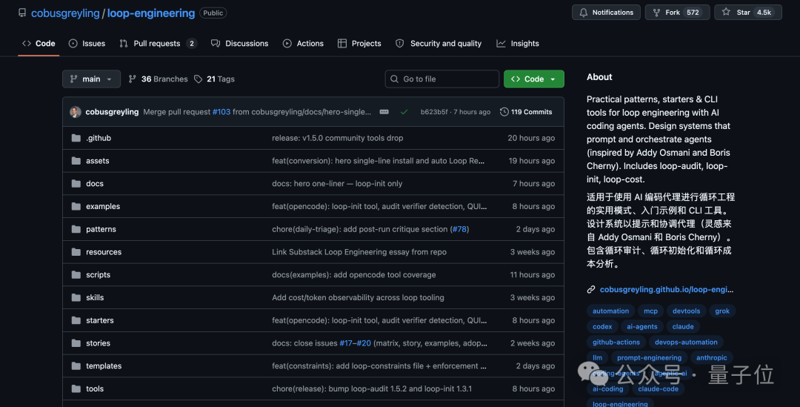The height and width of the screenshot is (407, 800).
Task: Open the green Code dropdown button
Action: 533,79
